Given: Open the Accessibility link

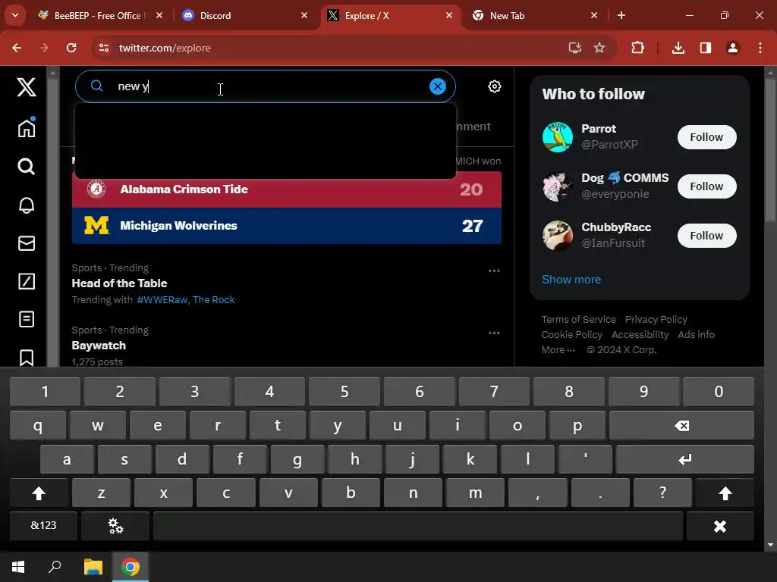Looking at the screenshot, I should (x=640, y=334).
